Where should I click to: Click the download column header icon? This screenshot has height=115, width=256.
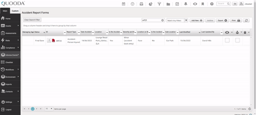[x=237, y=32]
